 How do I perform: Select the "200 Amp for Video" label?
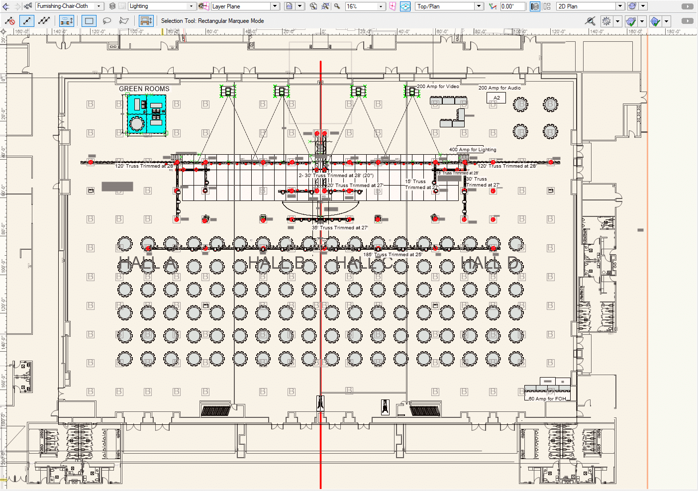pyautogui.click(x=438, y=86)
